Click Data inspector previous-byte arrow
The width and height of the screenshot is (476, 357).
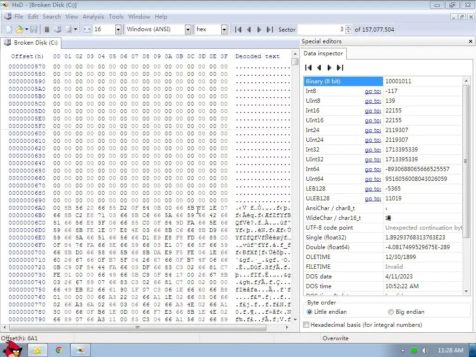pos(319,67)
